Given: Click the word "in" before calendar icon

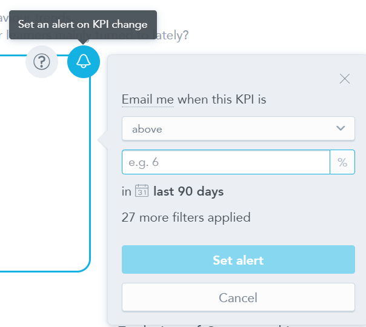Looking at the screenshot, I should (x=127, y=192).
